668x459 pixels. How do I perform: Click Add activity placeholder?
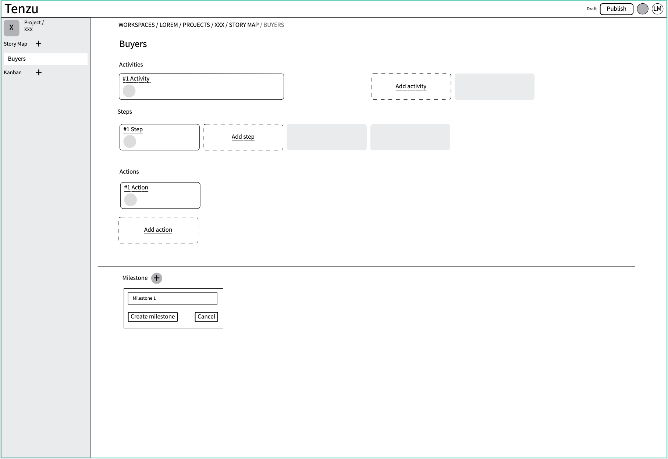tap(411, 86)
